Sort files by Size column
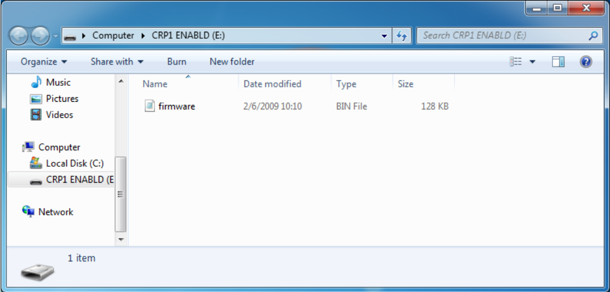The height and width of the screenshot is (292, 610). click(x=406, y=84)
